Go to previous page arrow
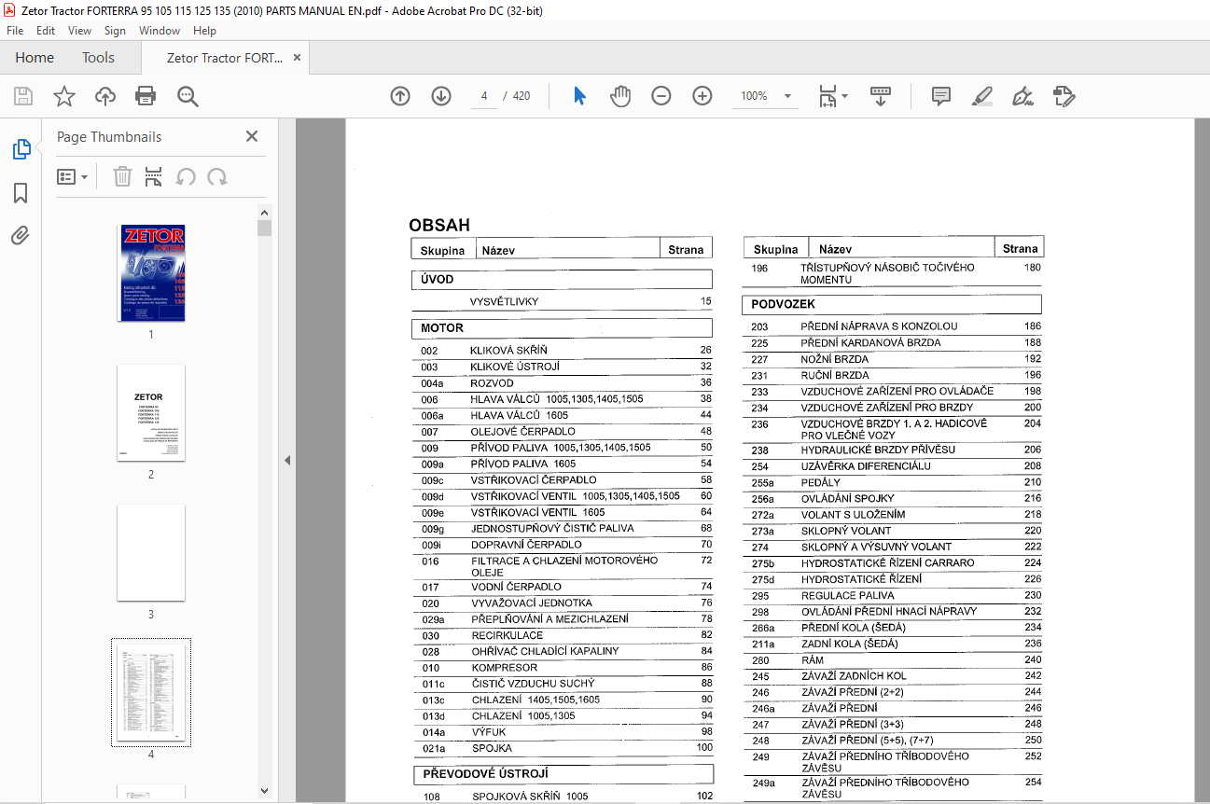Viewport: 1210px width, 804px height. pyautogui.click(x=400, y=96)
